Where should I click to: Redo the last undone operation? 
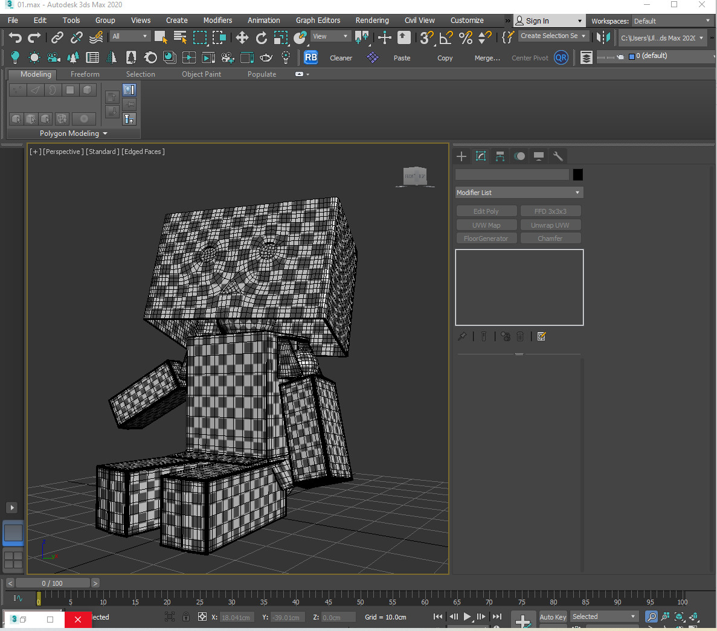coord(34,37)
